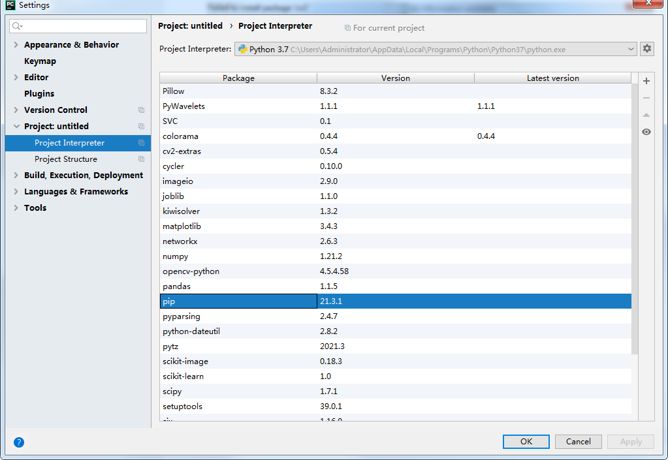Select the joblib package row
668x460 pixels.
pyautogui.click(x=396, y=196)
